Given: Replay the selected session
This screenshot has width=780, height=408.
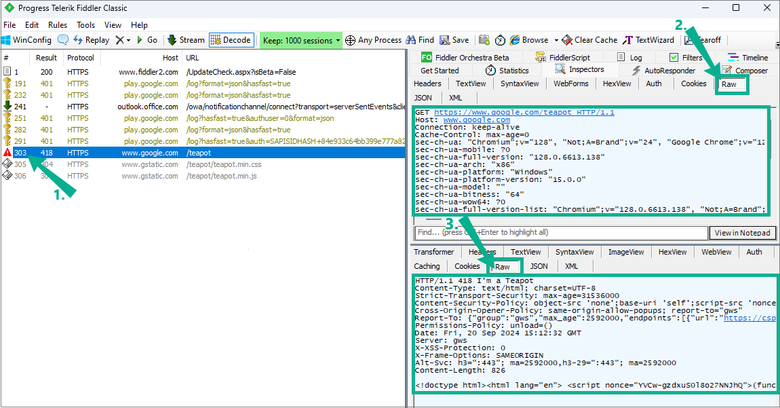Looking at the screenshot, I should point(91,40).
